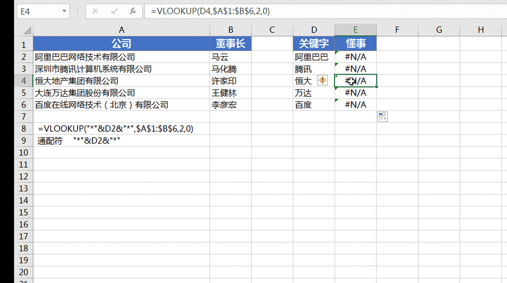Select column G header
The image size is (507, 283).
(439, 30)
